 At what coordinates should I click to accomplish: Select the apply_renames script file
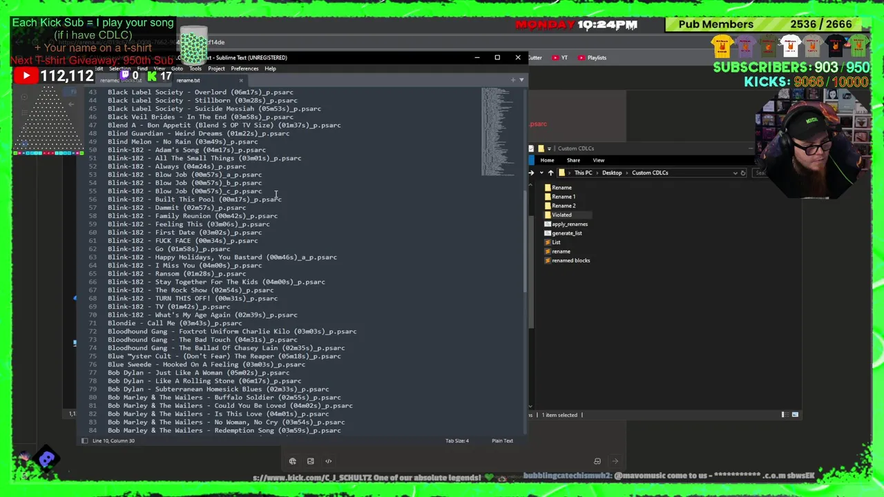point(566,224)
